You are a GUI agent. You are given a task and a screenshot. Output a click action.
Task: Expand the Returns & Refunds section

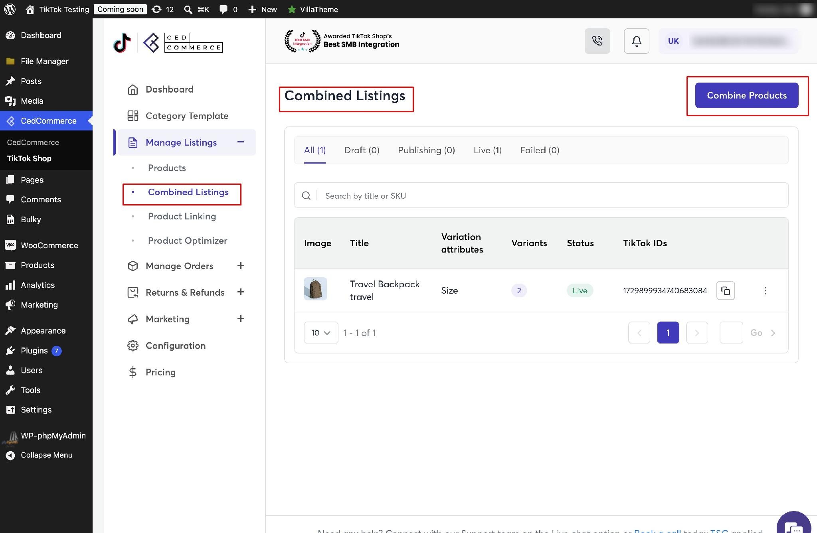pyautogui.click(x=241, y=292)
